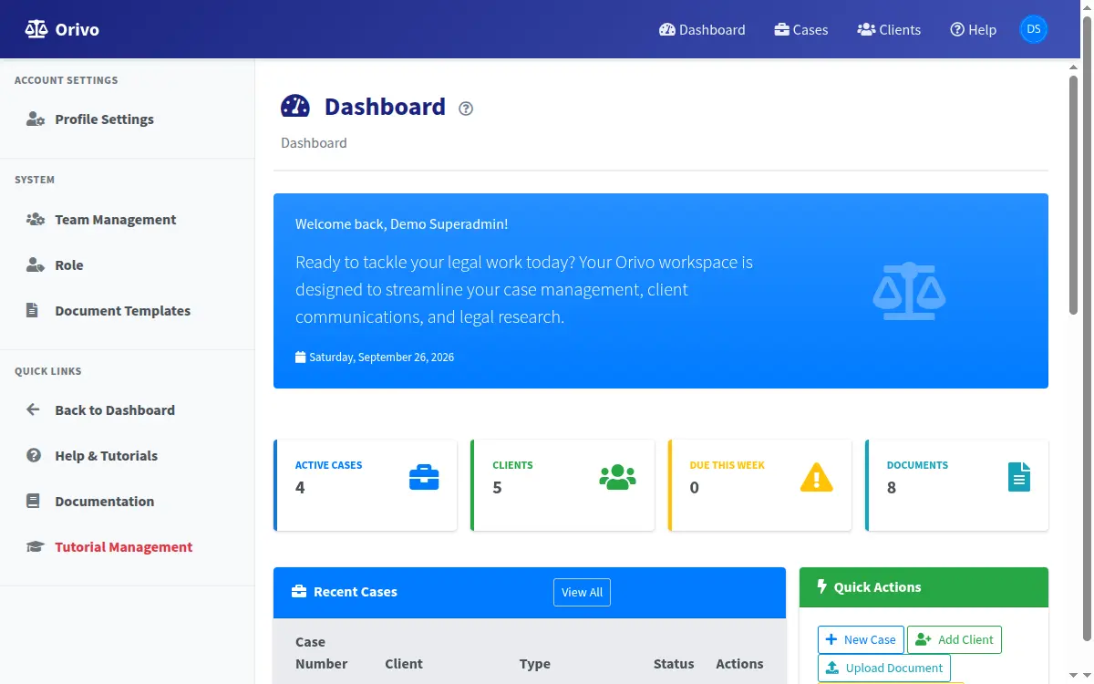
Task: Open Help in the top navigation
Action: tap(973, 29)
